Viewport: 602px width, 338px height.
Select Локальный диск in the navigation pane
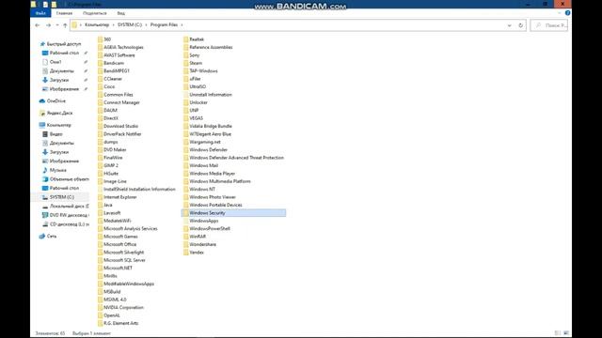[69, 207]
